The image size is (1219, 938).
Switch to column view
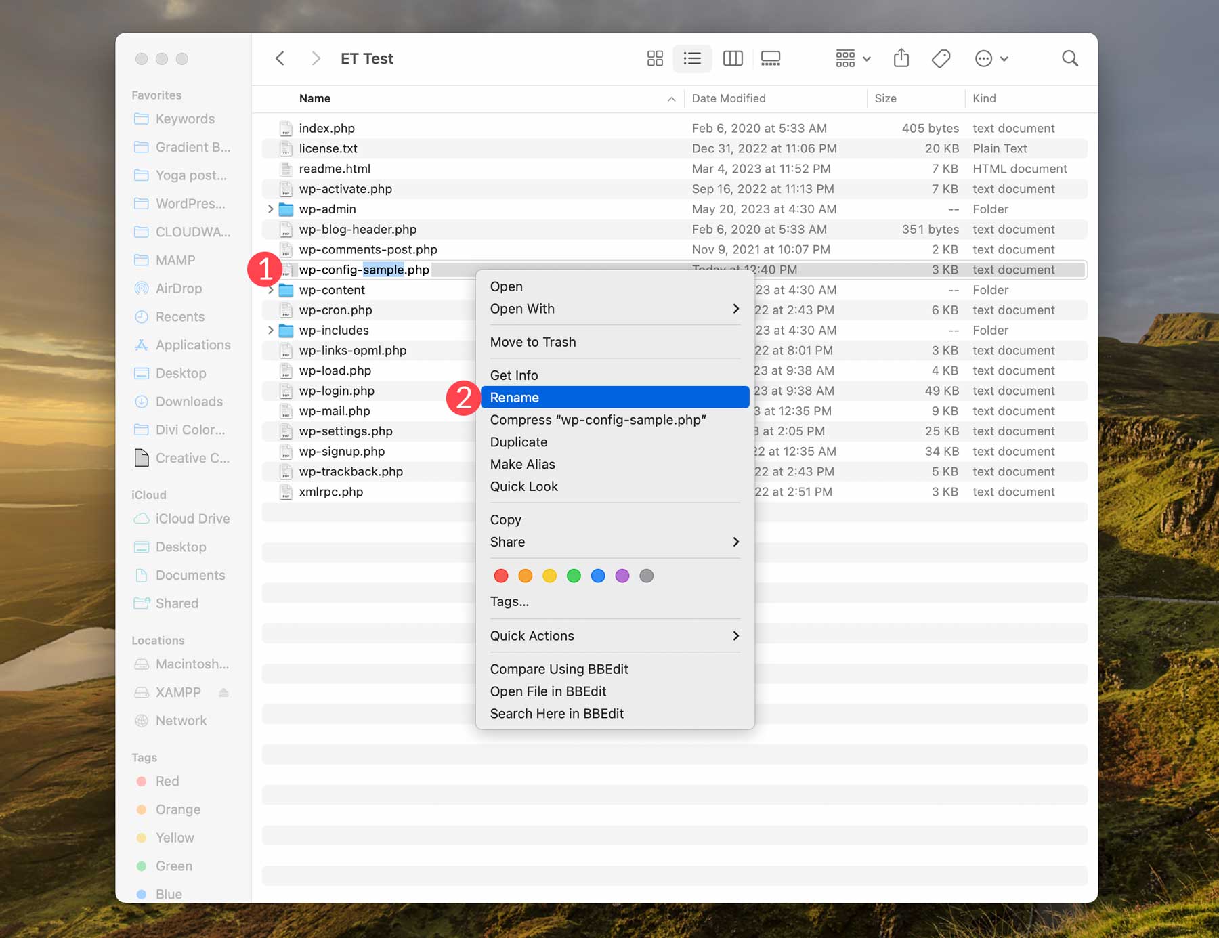[733, 58]
